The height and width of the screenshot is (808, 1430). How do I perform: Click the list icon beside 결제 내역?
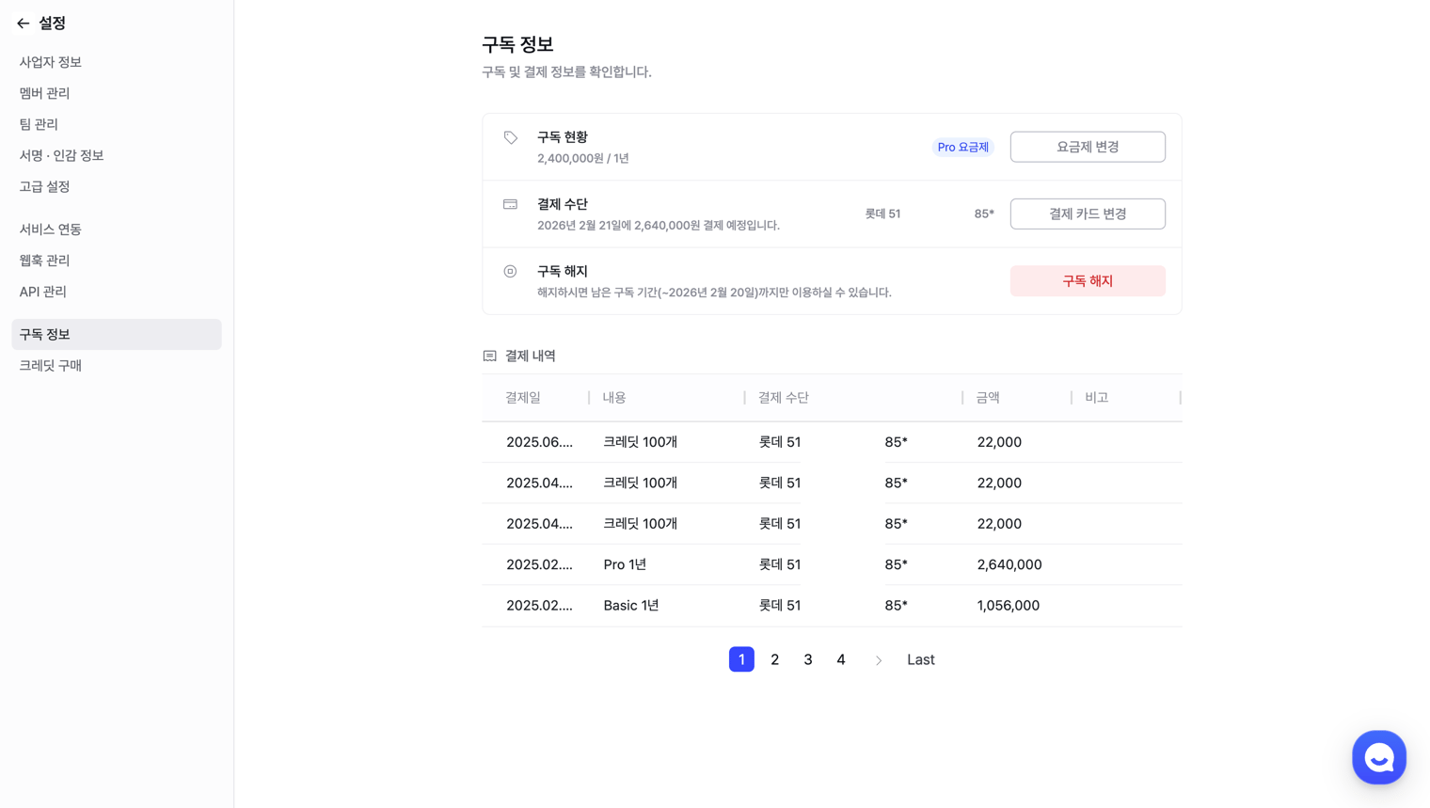[489, 356]
